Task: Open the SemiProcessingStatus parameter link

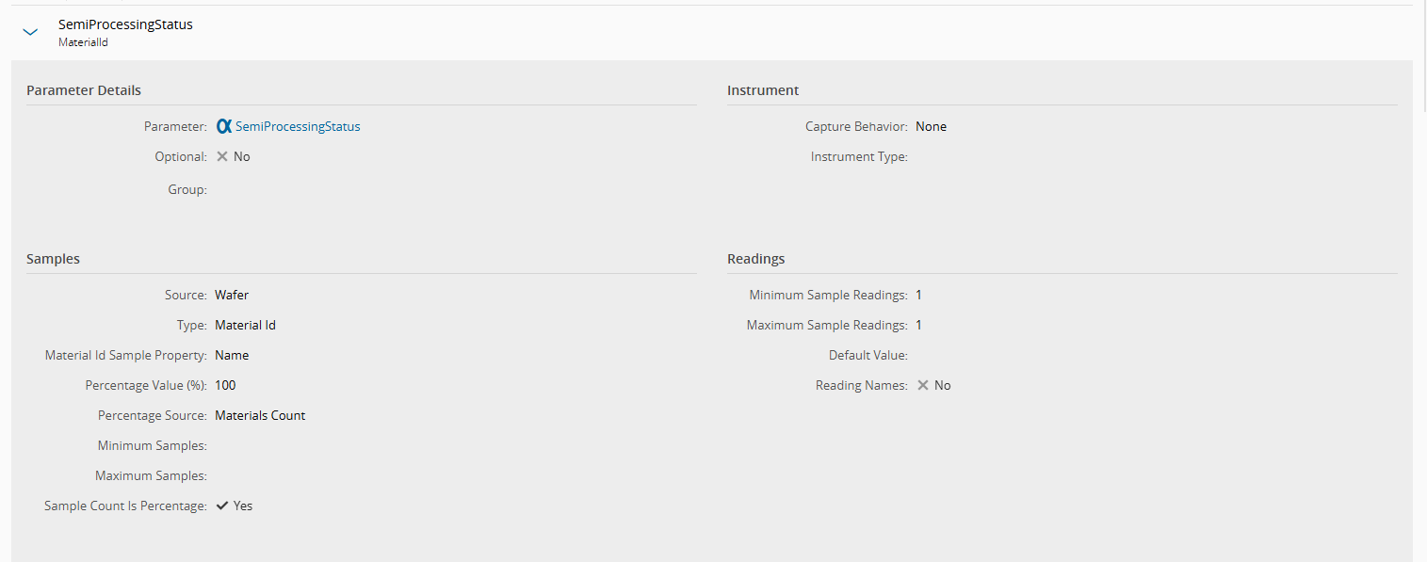Action: coord(298,126)
